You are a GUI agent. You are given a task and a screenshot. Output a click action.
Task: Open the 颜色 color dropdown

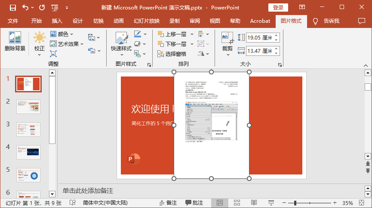[61, 34]
